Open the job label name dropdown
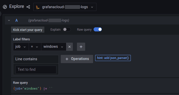The height and width of the screenshot is (95, 179). 21,47
